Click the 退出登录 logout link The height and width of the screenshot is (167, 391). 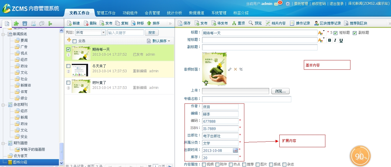tap(336, 4)
